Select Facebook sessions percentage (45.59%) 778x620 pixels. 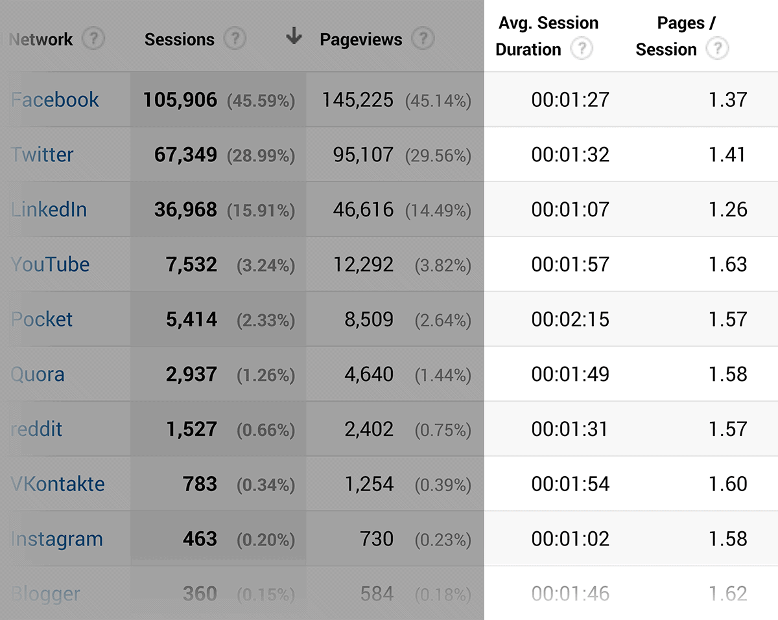[x=261, y=101]
